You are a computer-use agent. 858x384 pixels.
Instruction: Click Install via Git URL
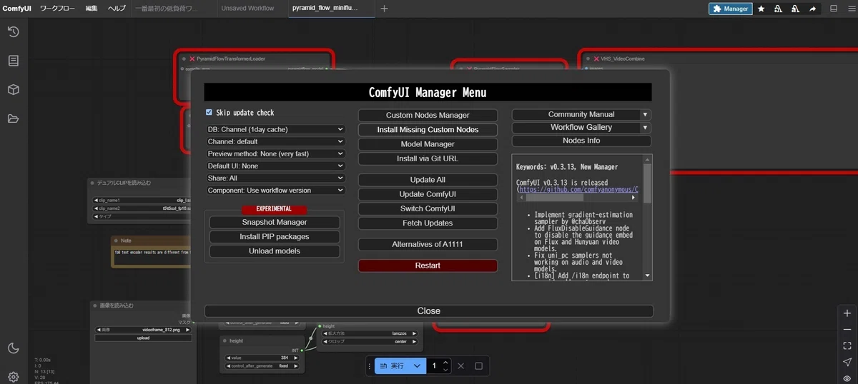(x=428, y=158)
